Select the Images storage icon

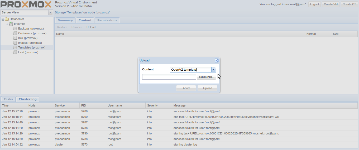coord(15,43)
